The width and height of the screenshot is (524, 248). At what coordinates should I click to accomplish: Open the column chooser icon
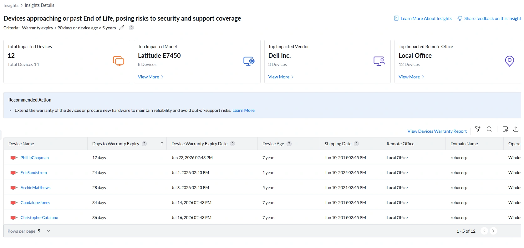(505, 129)
